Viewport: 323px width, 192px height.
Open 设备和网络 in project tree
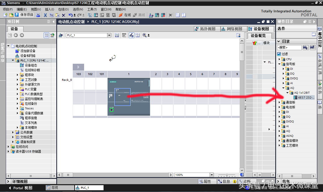coord(26,56)
